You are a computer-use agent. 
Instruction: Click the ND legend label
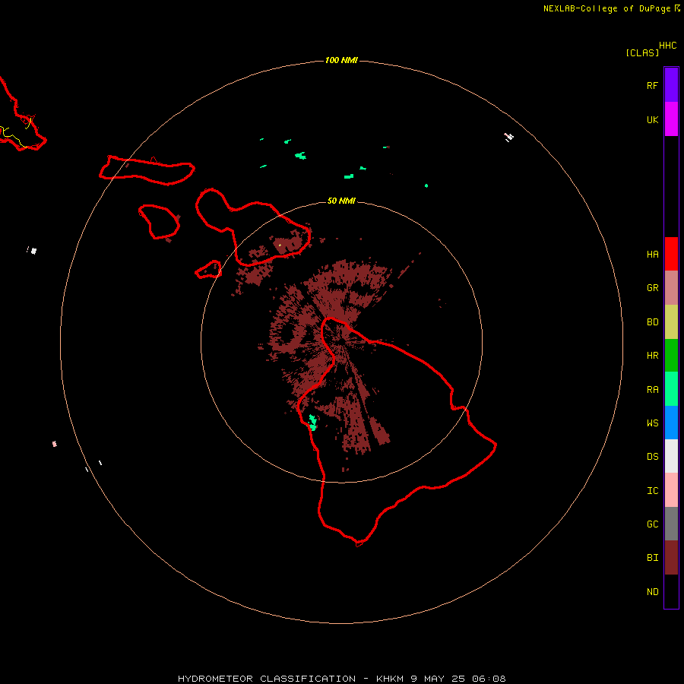tap(653, 592)
